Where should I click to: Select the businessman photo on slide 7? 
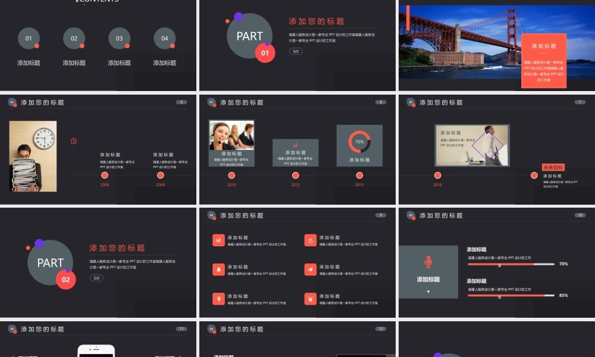(x=472, y=145)
